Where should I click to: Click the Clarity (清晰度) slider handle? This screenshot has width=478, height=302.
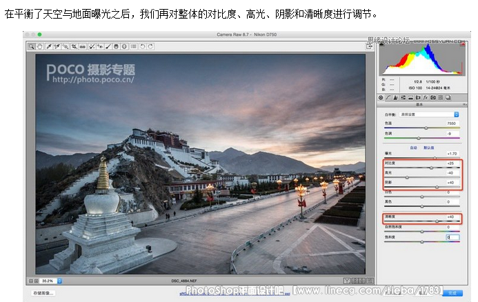click(437, 221)
